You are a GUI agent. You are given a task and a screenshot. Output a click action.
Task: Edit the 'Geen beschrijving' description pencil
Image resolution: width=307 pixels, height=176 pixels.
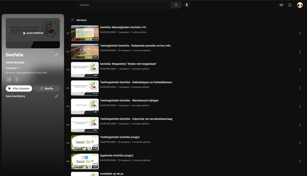(56, 97)
